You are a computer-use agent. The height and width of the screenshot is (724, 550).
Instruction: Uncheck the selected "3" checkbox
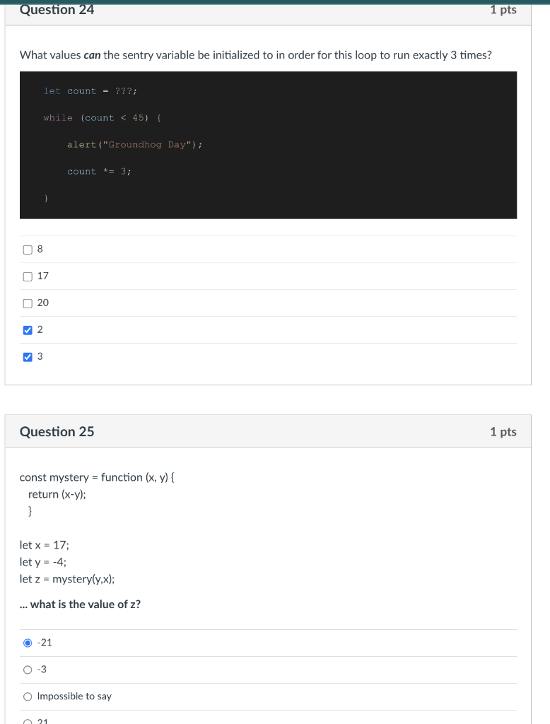click(27, 356)
